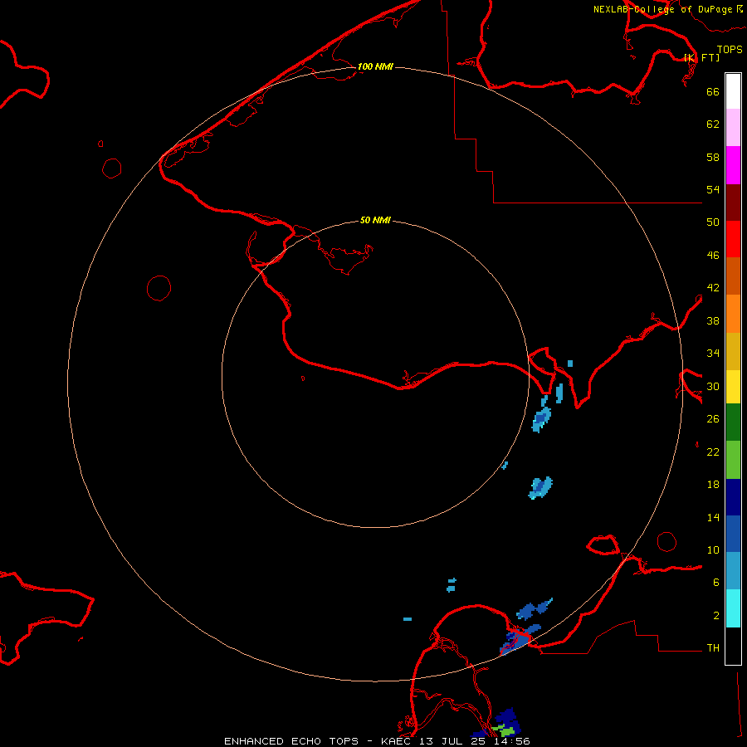Select the ENHANCED ECHO TOPS caption text

291,741
